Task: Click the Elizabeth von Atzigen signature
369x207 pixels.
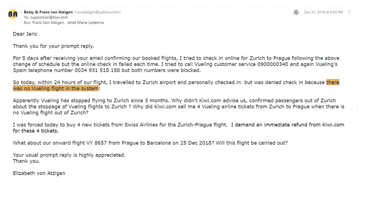Action: pos(39,173)
